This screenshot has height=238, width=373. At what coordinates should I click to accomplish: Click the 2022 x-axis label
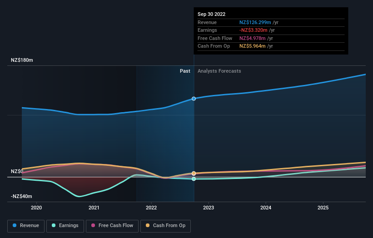point(151,208)
